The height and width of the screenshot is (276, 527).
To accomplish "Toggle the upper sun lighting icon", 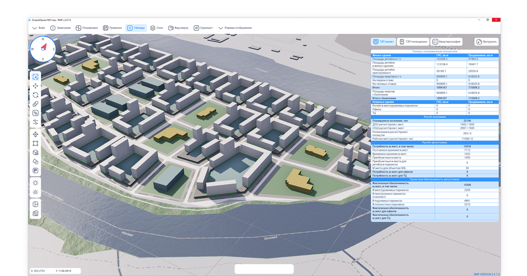I will click(x=36, y=183).
